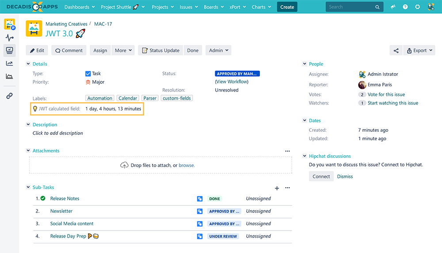Open the Boards menu
Image resolution: width=442 pixels, height=253 pixels.
tap(213, 7)
